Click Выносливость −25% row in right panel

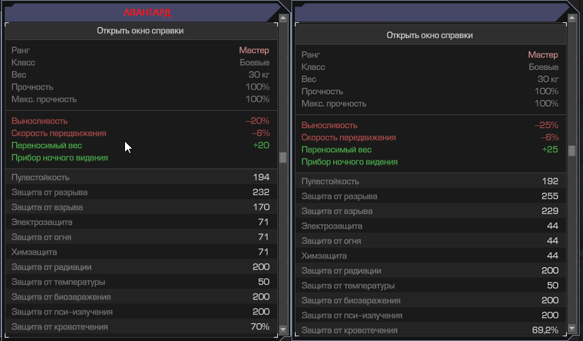tap(431, 125)
